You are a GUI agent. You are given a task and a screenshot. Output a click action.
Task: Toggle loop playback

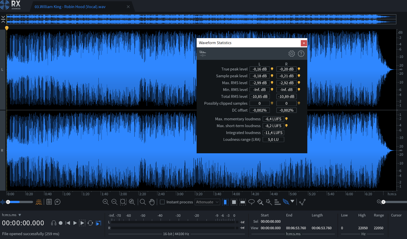(x=90, y=223)
